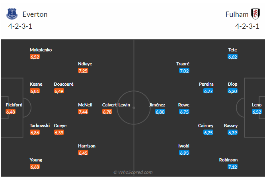The width and height of the screenshot is (265, 177).
Task: Click Traoré's 7,02 rating badge
Action: pos(184,71)
